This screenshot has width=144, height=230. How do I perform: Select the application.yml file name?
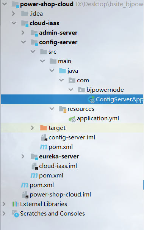click(98, 118)
